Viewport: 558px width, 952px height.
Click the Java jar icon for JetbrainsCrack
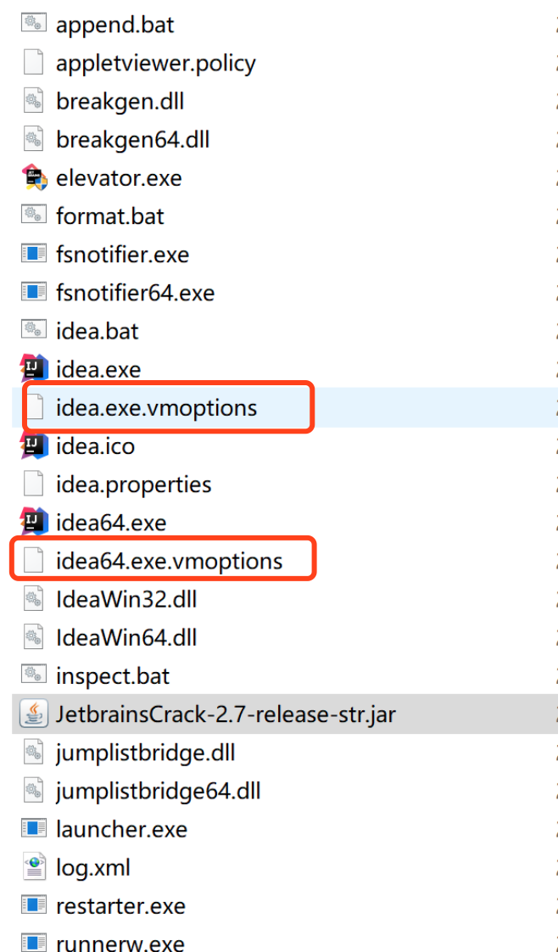33,714
